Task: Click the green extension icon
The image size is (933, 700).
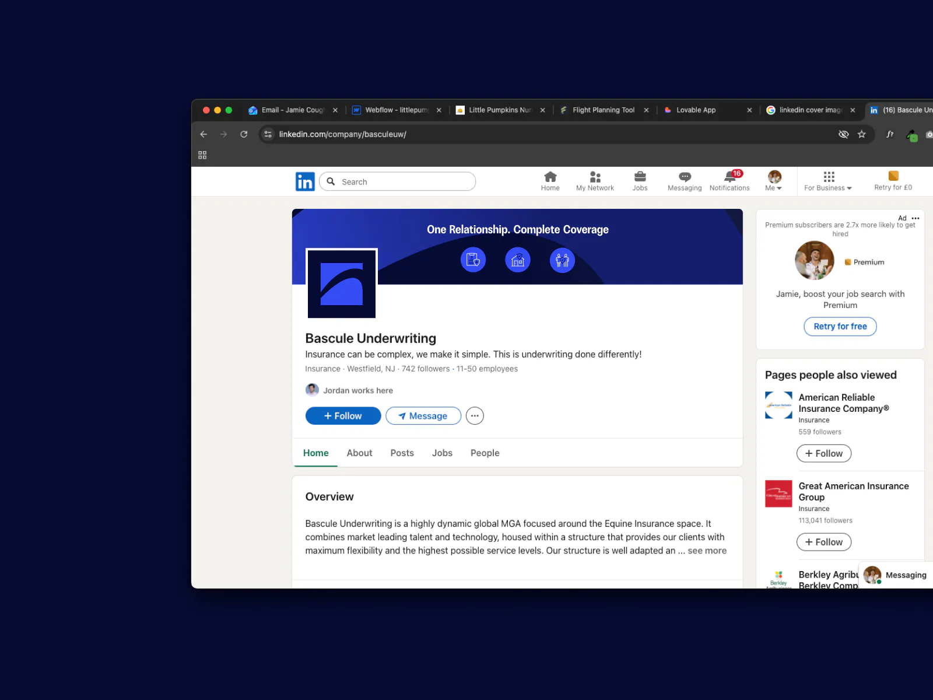Action: point(912,135)
